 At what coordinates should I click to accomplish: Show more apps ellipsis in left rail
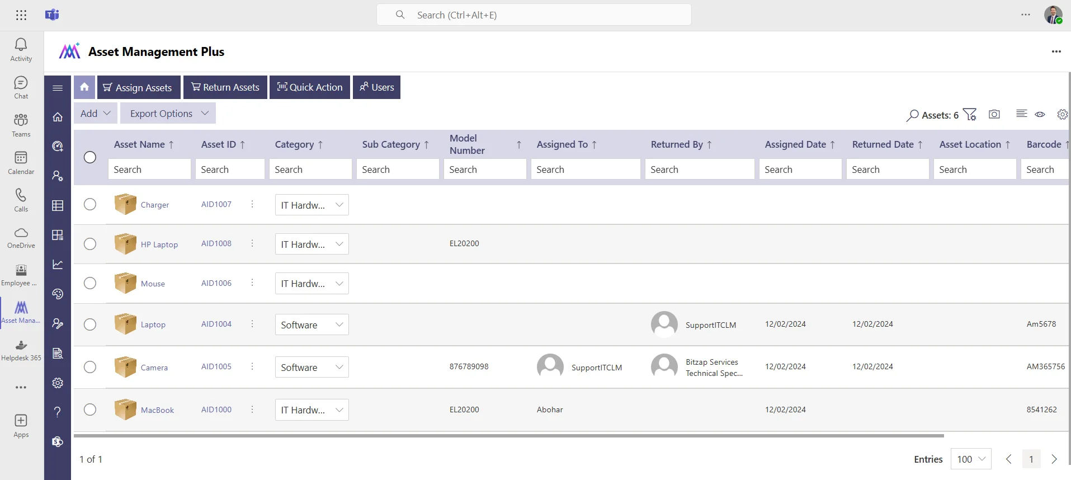click(21, 387)
